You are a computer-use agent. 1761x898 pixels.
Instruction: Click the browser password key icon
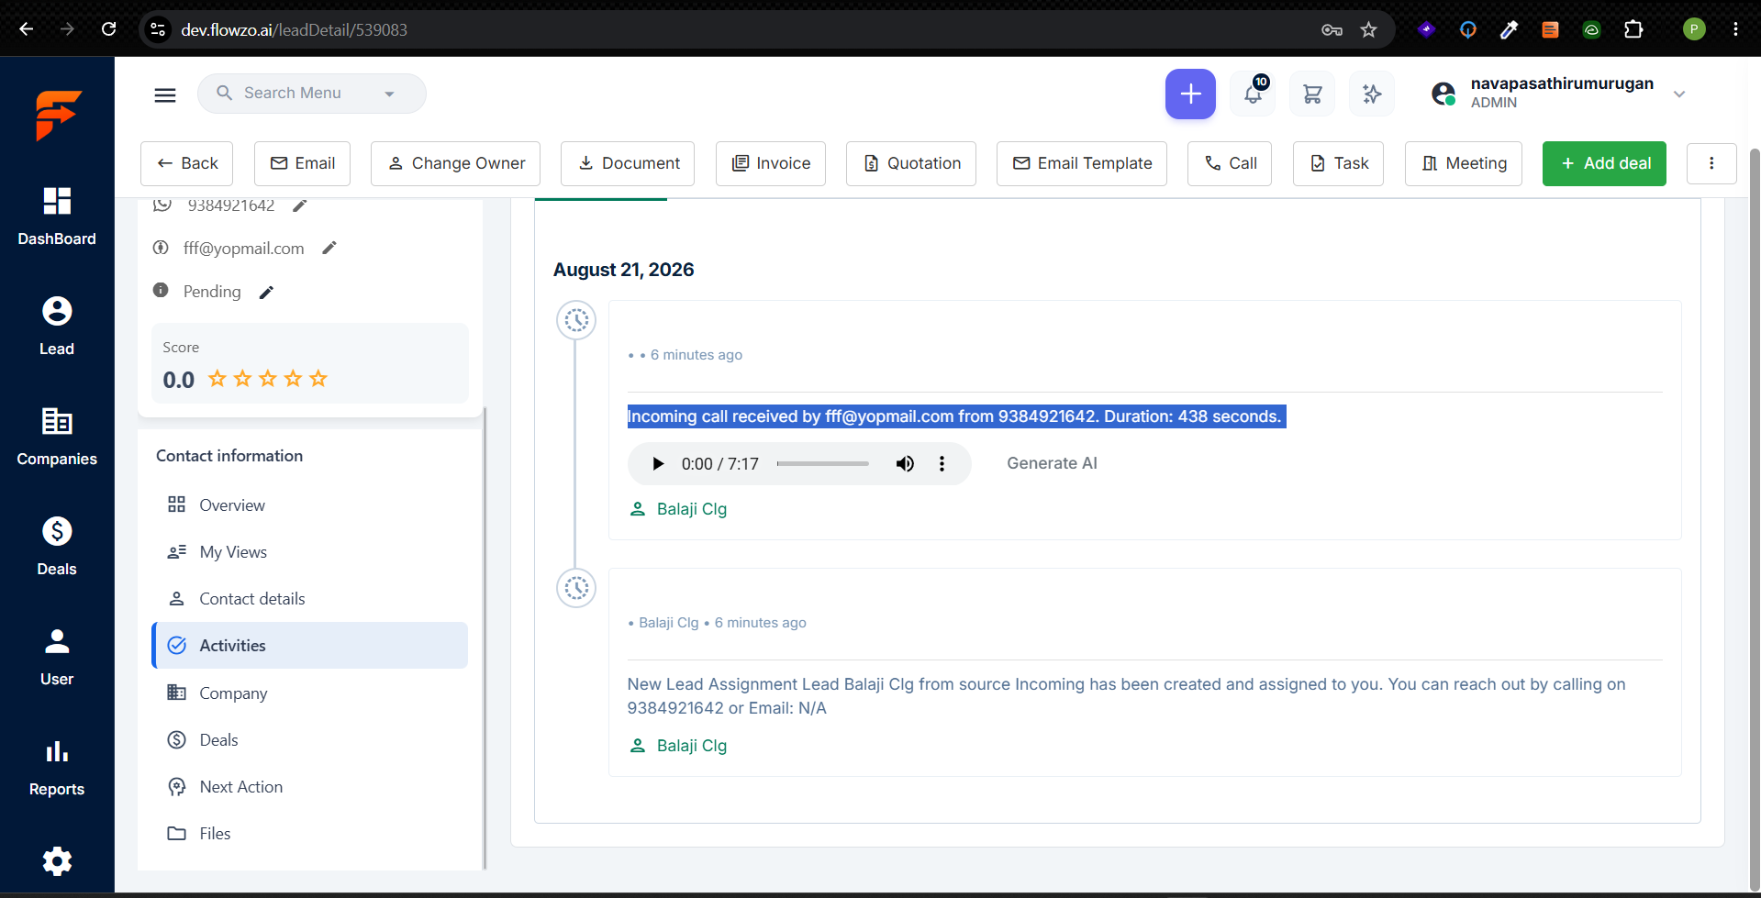coord(1332,29)
